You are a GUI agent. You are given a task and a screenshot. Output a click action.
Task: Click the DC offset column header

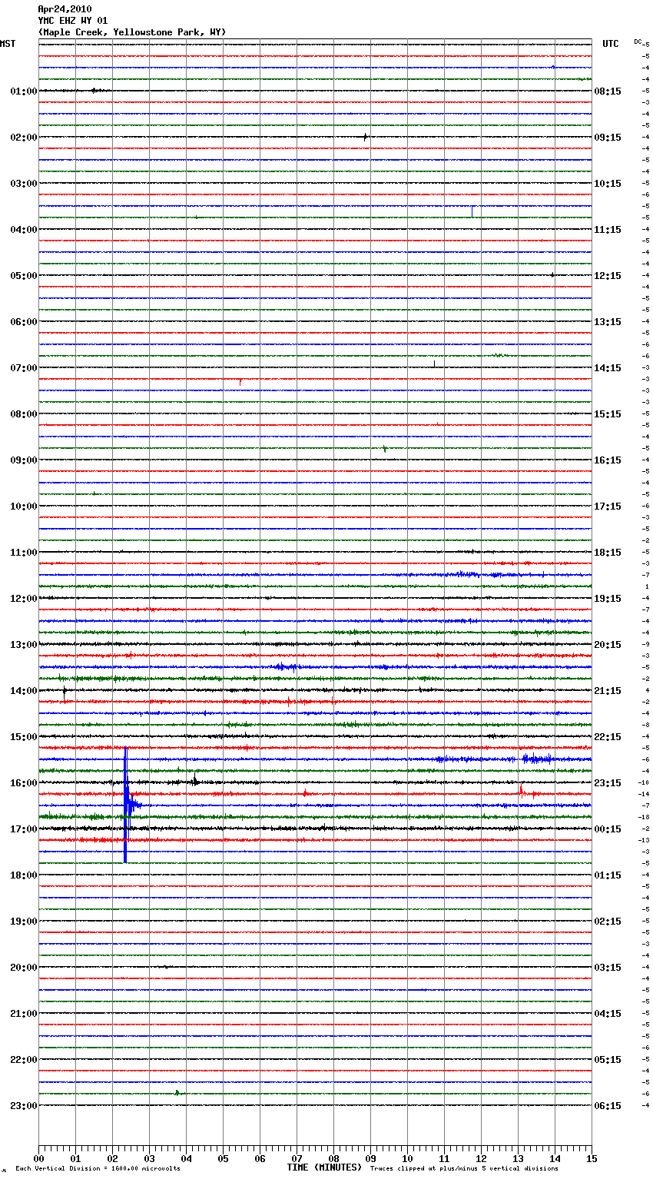coord(638,41)
